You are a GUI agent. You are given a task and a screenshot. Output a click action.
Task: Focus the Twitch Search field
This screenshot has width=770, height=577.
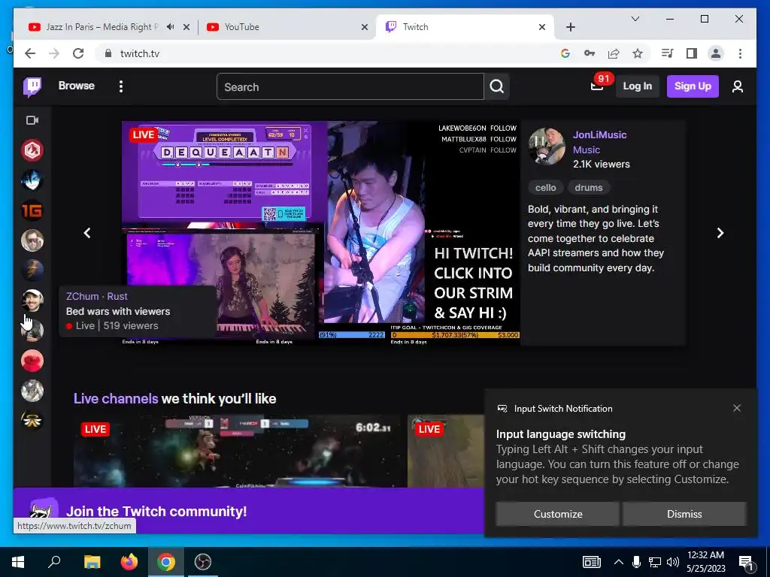coord(350,87)
